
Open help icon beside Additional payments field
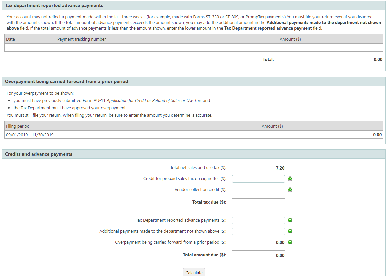290,231
